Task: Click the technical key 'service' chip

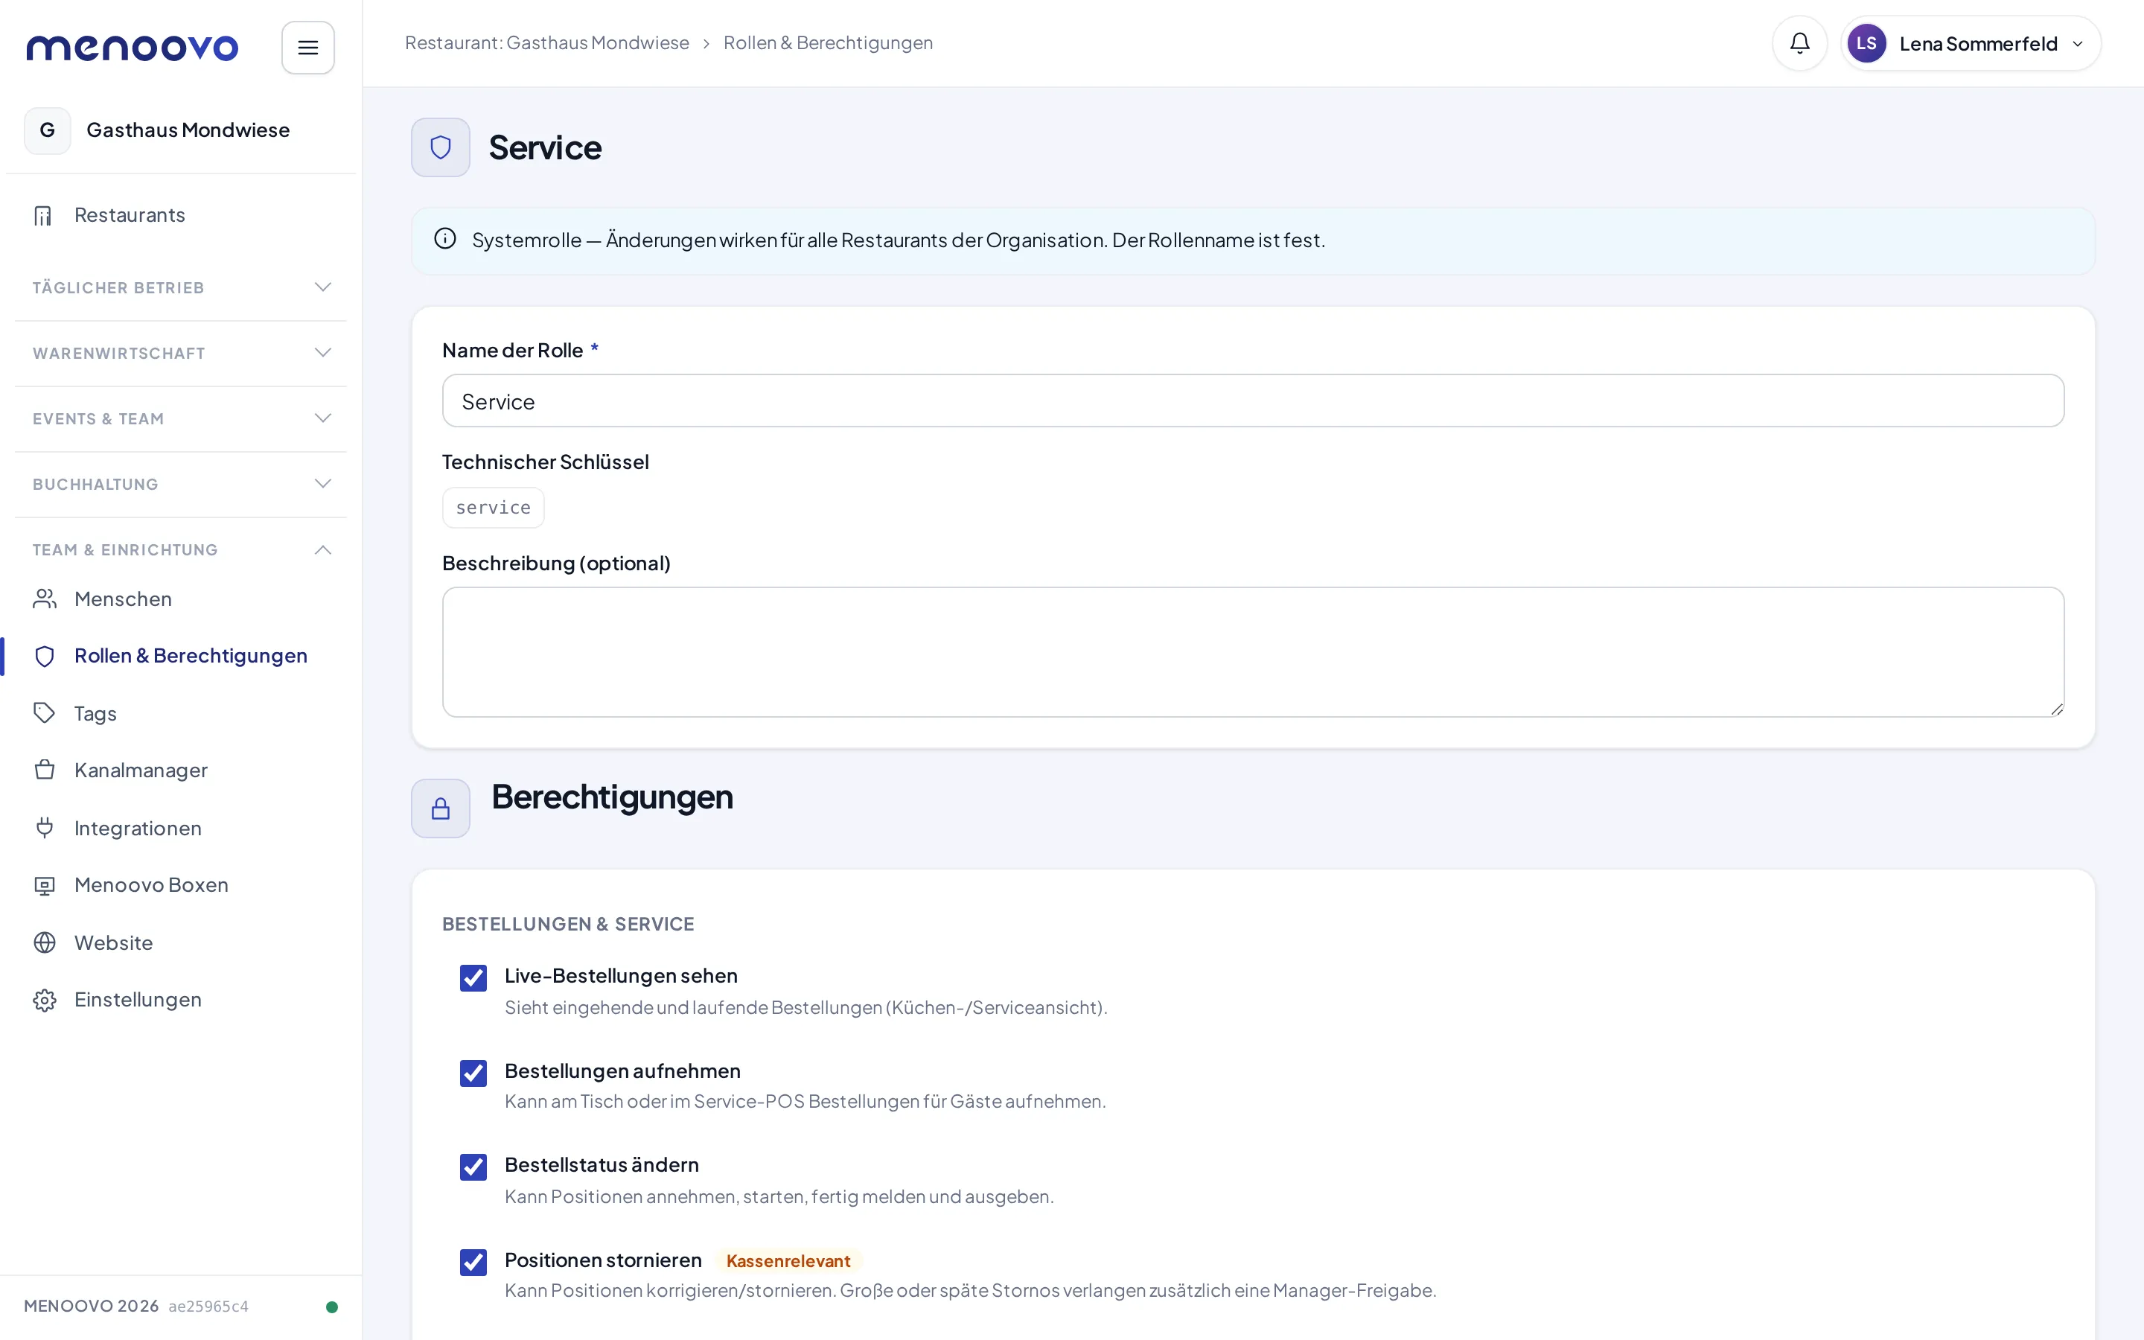Action: pos(494,508)
